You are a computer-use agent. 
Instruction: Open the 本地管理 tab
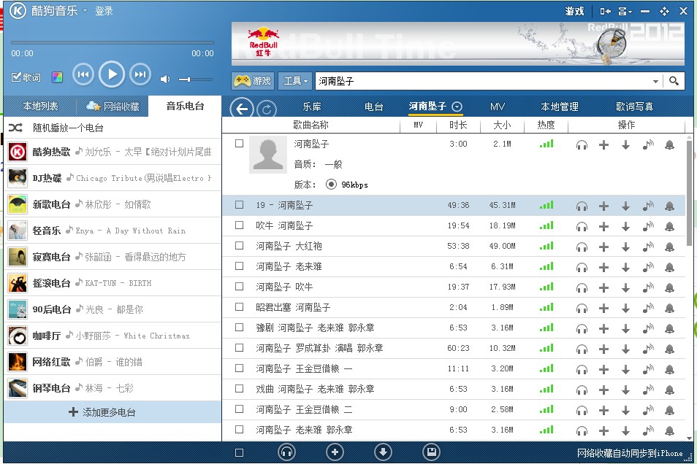(559, 107)
